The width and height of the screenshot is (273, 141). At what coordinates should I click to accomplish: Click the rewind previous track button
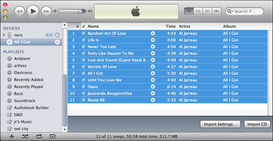[19, 12]
